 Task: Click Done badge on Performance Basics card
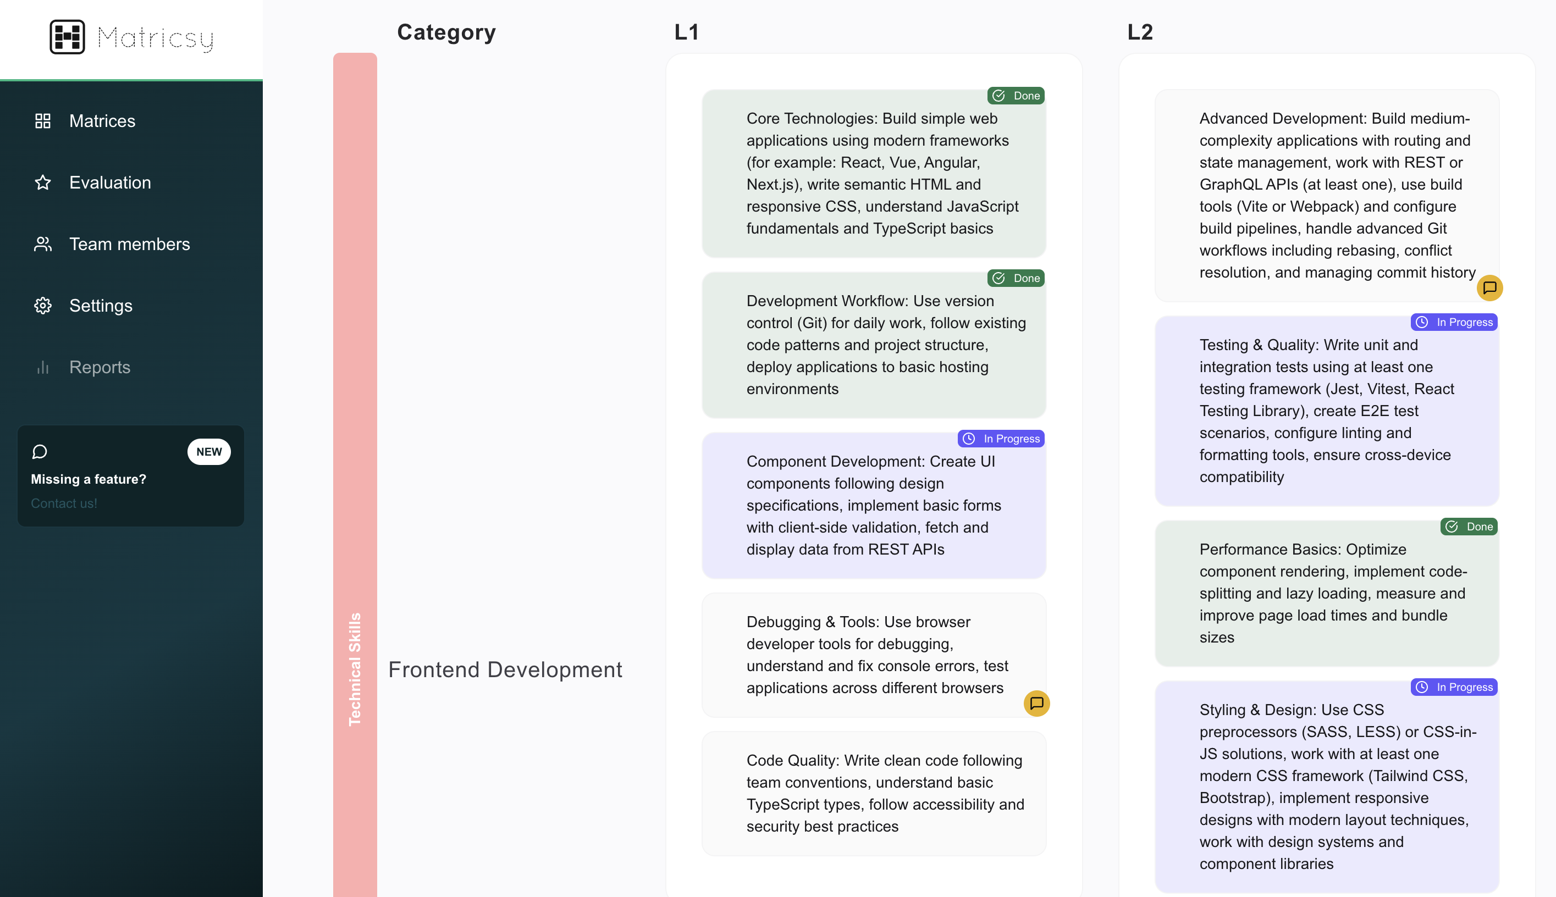(1469, 527)
